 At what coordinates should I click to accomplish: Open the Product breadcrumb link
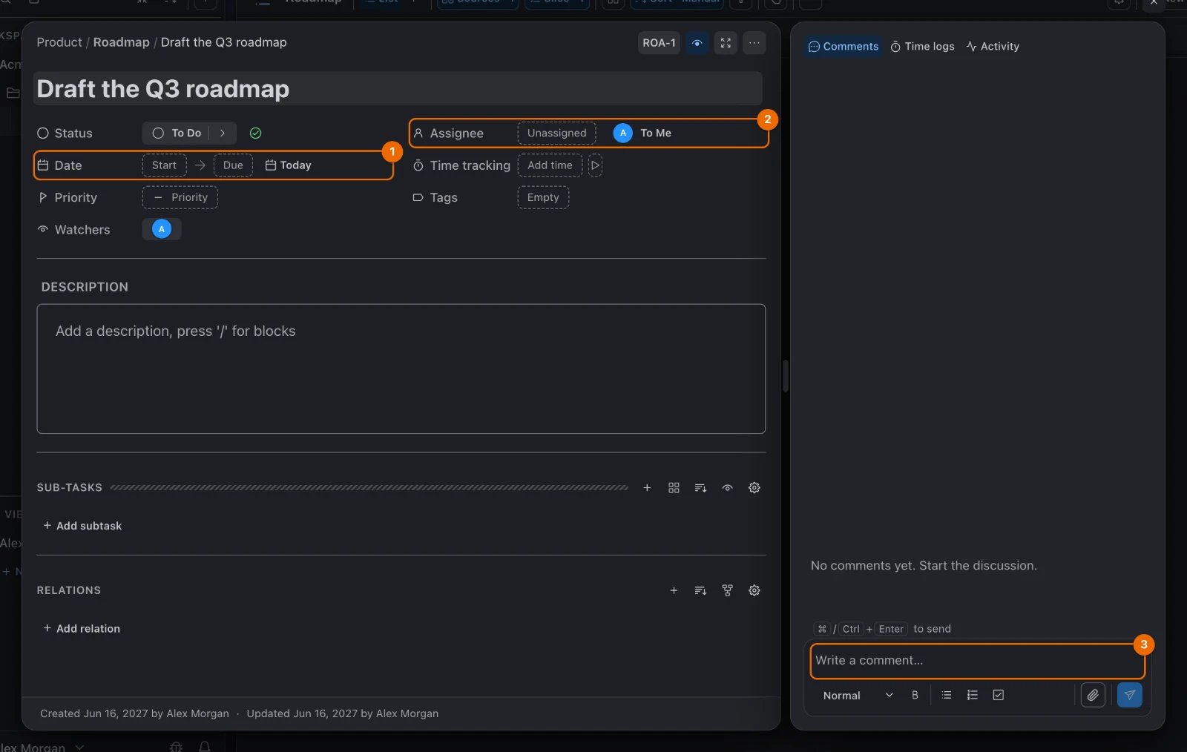(x=59, y=42)
